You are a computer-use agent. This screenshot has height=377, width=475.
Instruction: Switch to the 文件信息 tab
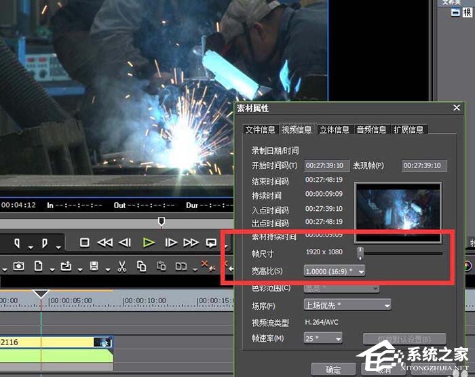261,130
